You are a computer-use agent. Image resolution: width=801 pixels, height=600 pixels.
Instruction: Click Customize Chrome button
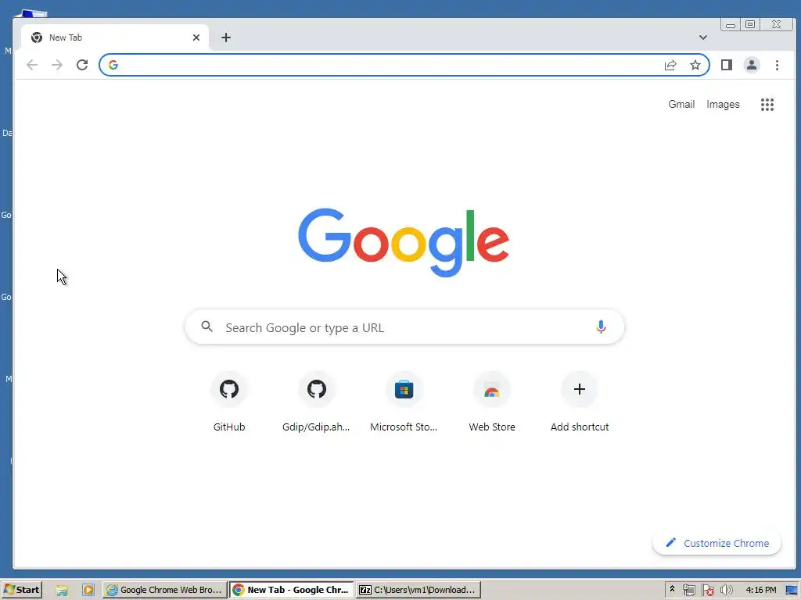[717, 544]
